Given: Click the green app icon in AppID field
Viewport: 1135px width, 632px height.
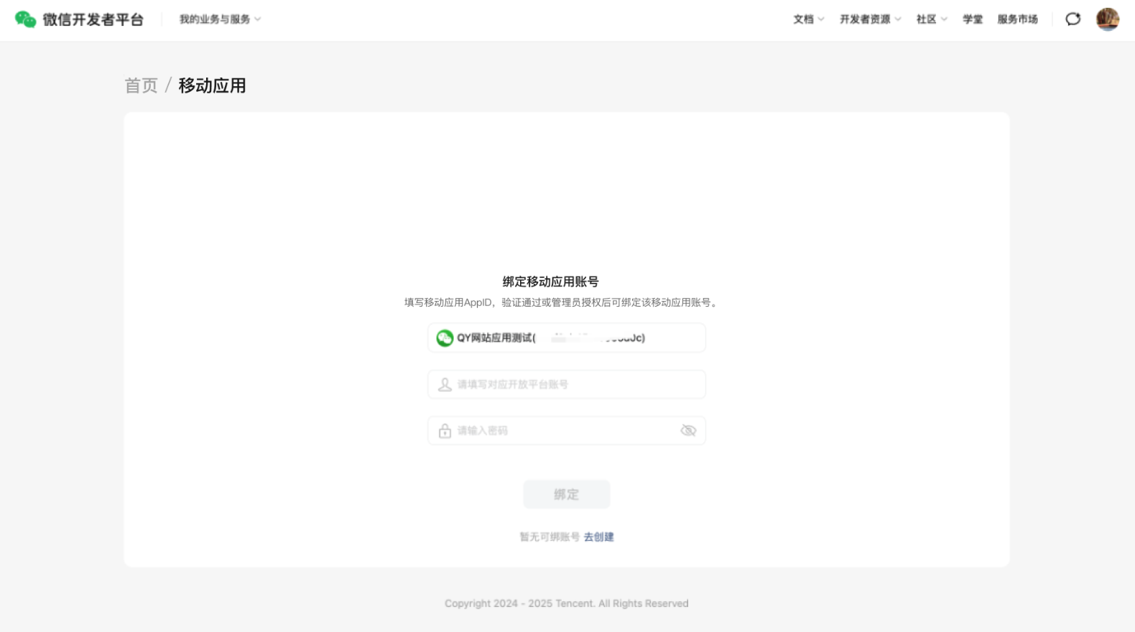Looking at the screenshot, I should coord(445,338).
